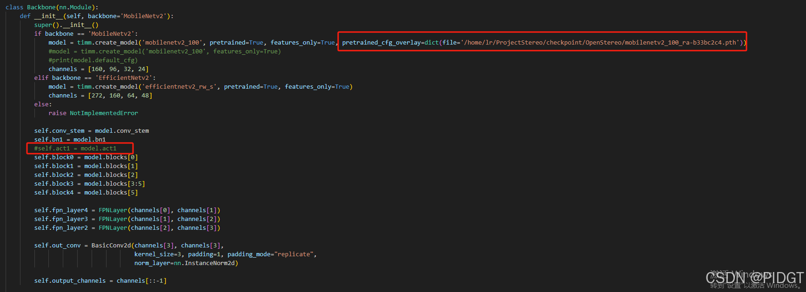Click 'channels = [272, 160, 64, 48]' line

pyautogui.click(x=100, y=95)
